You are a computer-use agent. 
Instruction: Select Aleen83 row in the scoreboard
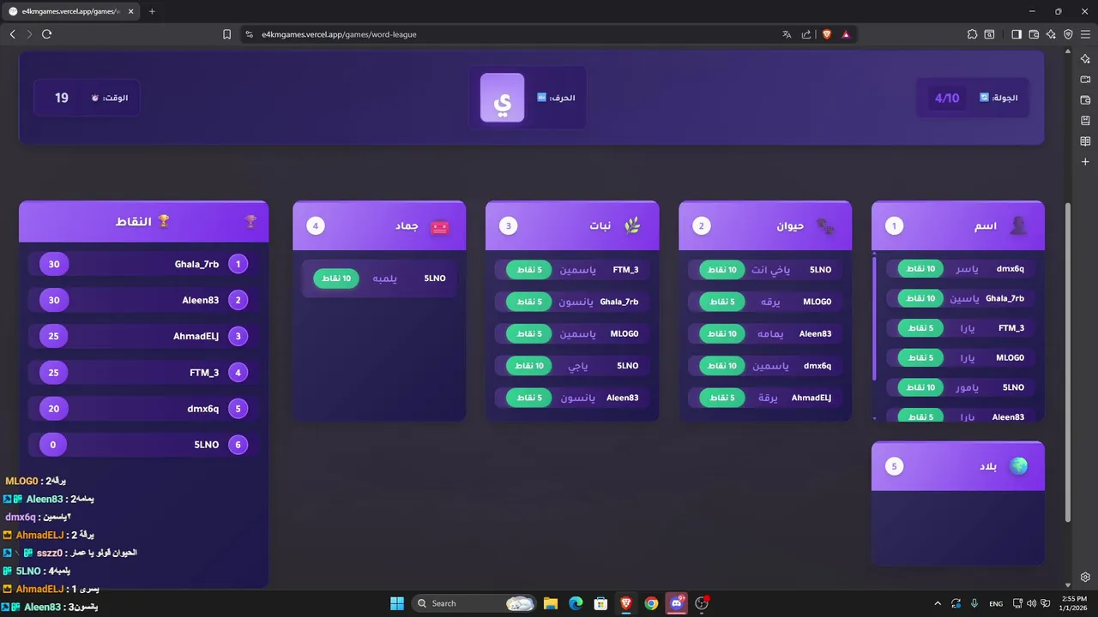tap(143, 300)
